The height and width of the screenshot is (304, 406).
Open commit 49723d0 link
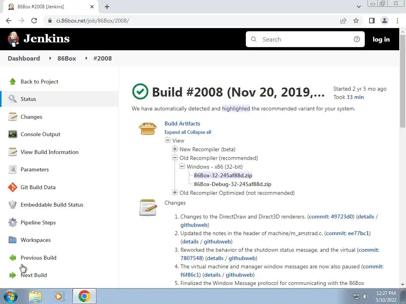[x=331, y=217]
